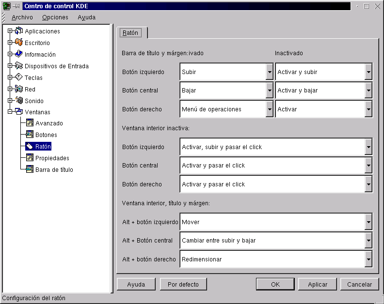Click the Red network icon
Image resolution: width=384 pixels, height=304 pixels.
click(x=19, y=89)
